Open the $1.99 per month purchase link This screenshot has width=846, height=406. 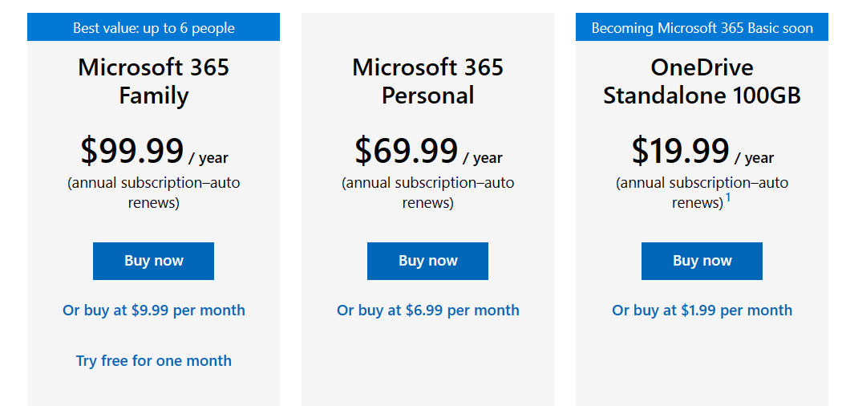click(702, 311)
